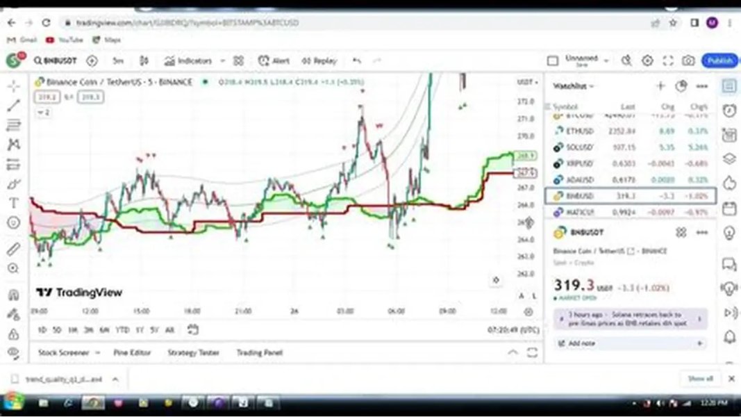Click Add note in details panel
741x417 pixels.
click(631, 343)
